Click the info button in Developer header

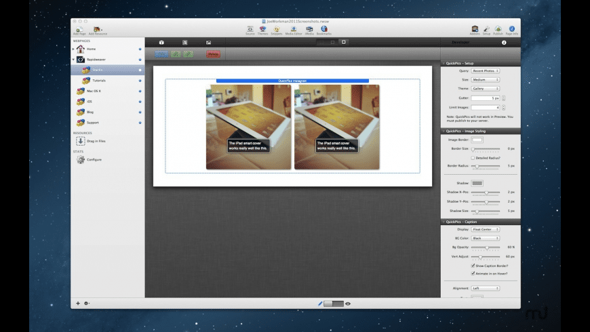pyautogui.click(x=504, y=43)
